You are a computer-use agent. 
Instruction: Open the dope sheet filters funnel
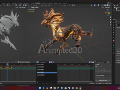[95, 62]
